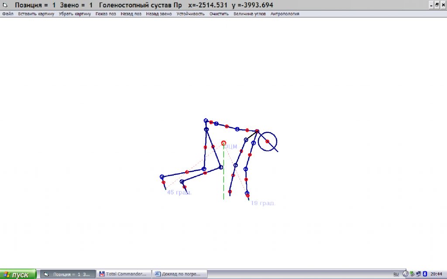Open Показ поз menu item

point(106,14)
